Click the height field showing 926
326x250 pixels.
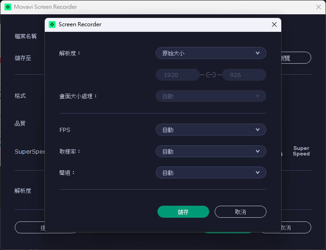point(244,75)
